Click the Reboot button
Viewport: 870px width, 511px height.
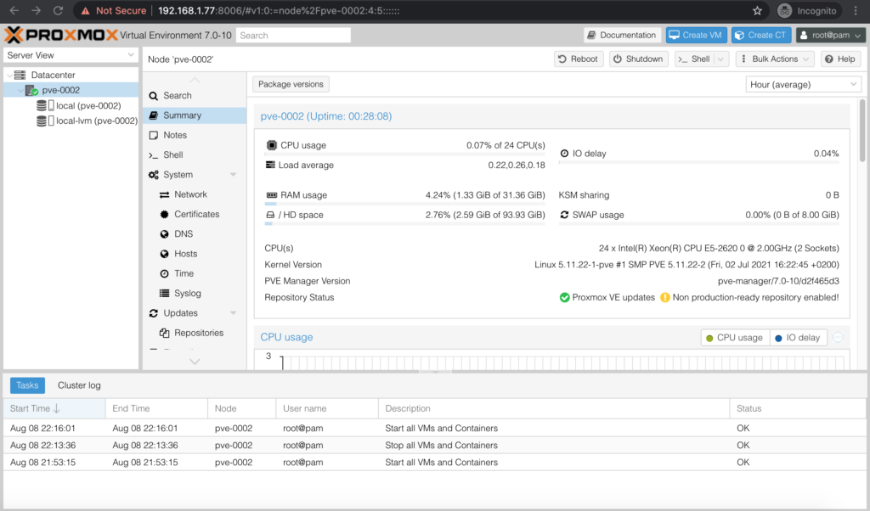(578, 59)
